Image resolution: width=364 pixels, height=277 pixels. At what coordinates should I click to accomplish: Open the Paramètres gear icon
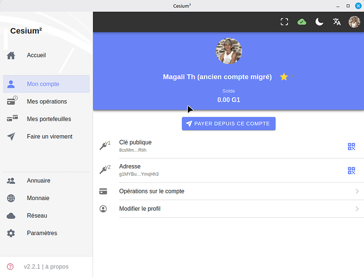(x=11, y=233)
